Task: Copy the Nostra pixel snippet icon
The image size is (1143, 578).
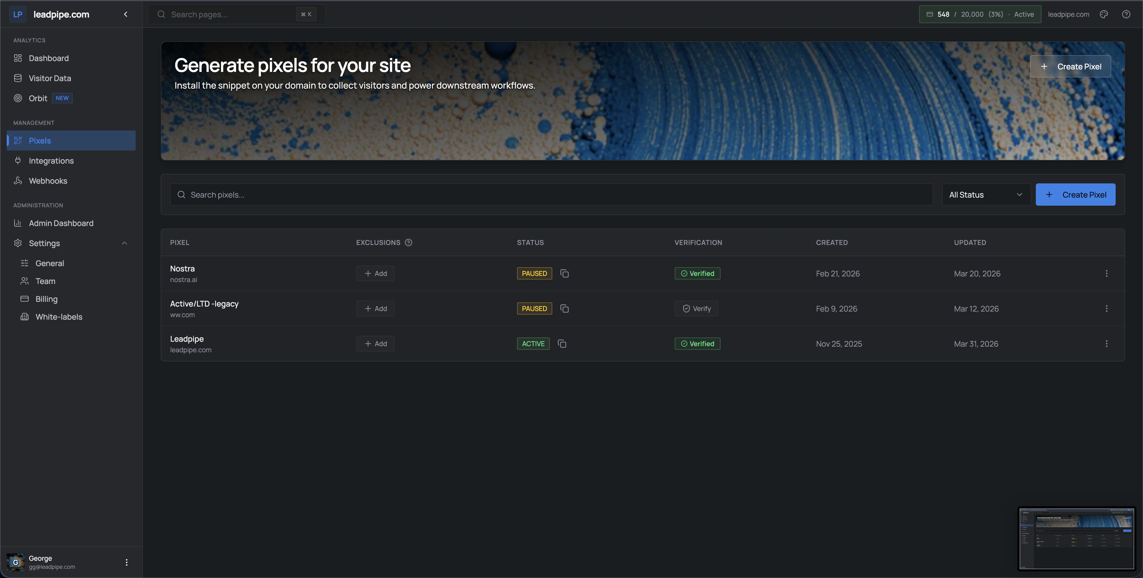Action: pyautogui.click(x=565, y=273)
